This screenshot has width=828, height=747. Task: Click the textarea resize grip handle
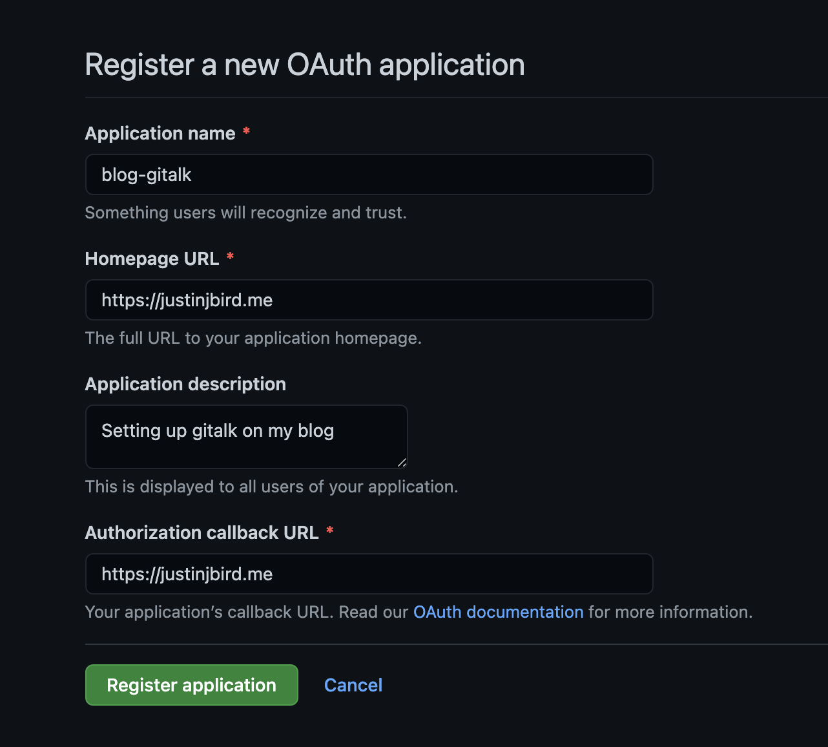(x=403, y=463)
